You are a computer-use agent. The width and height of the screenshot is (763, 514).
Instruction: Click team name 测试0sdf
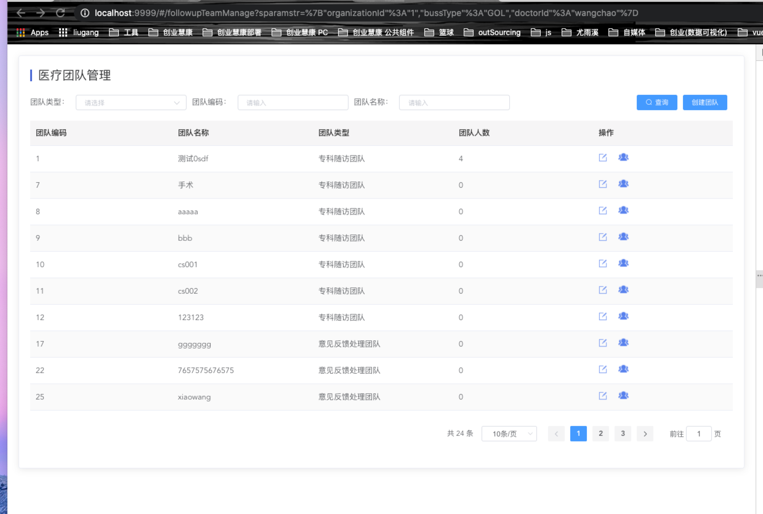click(x=193, y=159)
